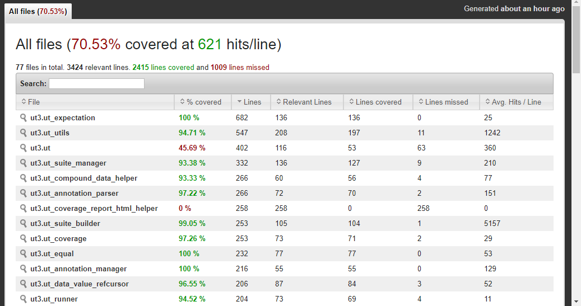Select the All files tab
Image resolution: width=581 pixels, height=306 pixels.
point(38,11)
